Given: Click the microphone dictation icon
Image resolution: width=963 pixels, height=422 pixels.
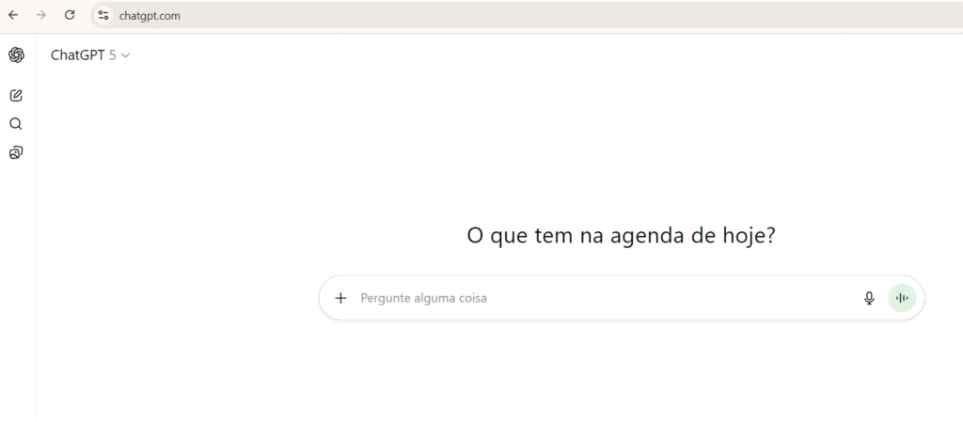Looking at the screenshot, I should point(869,298).
